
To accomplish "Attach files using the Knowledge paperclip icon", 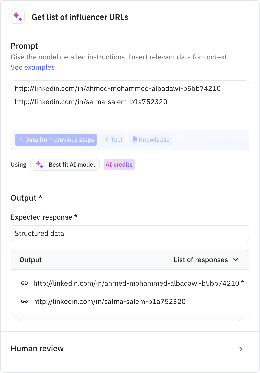I will click(134, 139).
